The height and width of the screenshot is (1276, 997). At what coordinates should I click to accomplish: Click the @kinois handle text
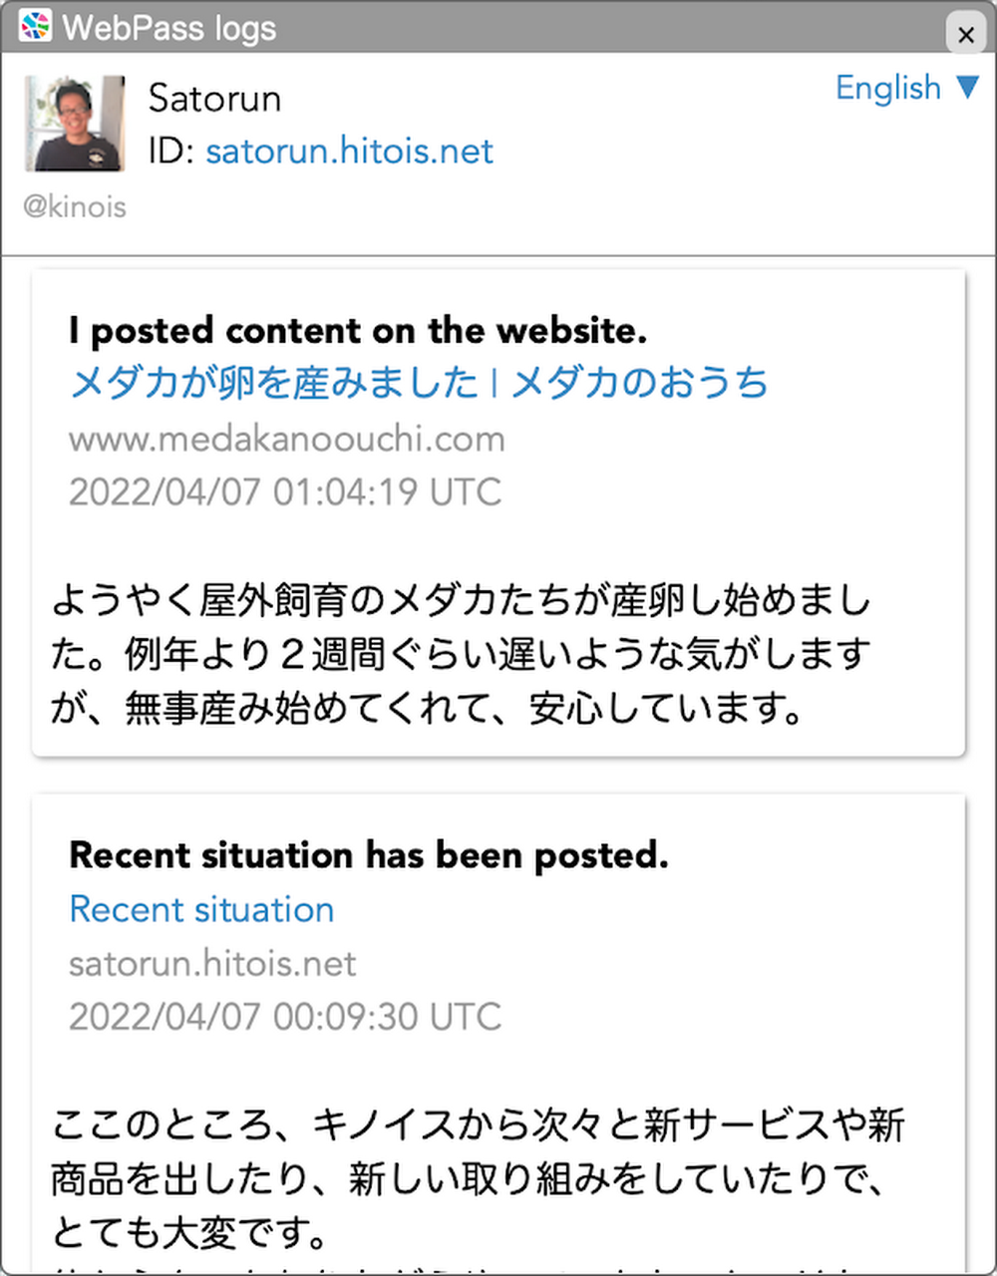click(x=75, y=207)
